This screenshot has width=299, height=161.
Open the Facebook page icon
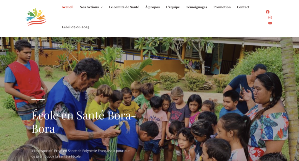click(x=267, y=12)
